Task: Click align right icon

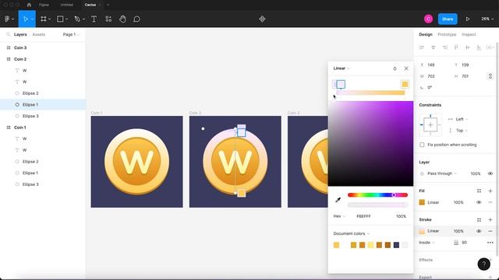Action: coord(445,47)
